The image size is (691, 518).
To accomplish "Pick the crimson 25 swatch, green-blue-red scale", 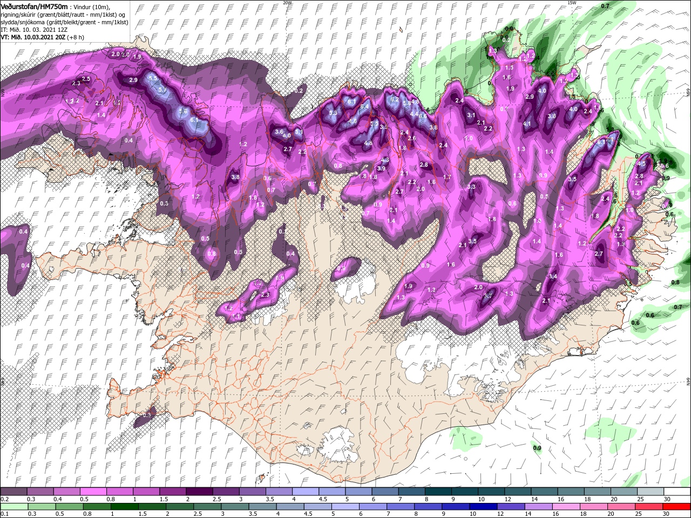I will point(649,506).
